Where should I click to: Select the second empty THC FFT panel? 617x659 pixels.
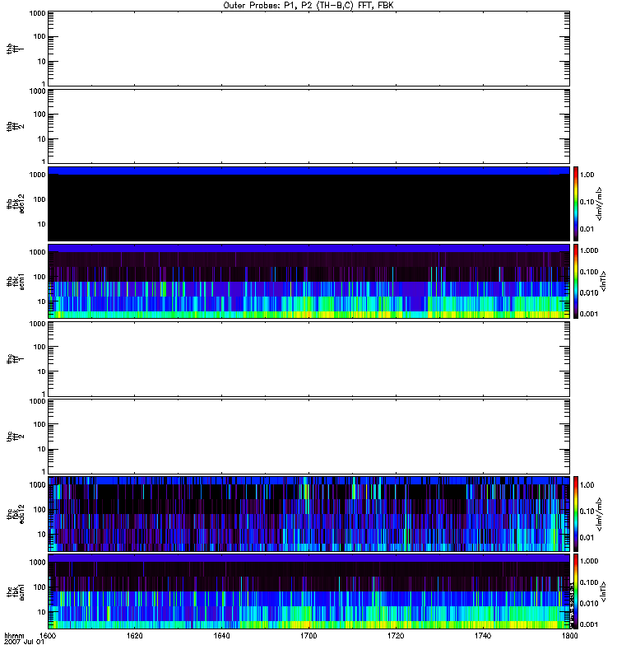[x=308, y=436]
